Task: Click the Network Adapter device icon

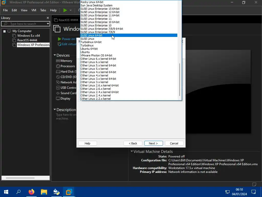Action: pyautogui.click(x=58, y=82)
